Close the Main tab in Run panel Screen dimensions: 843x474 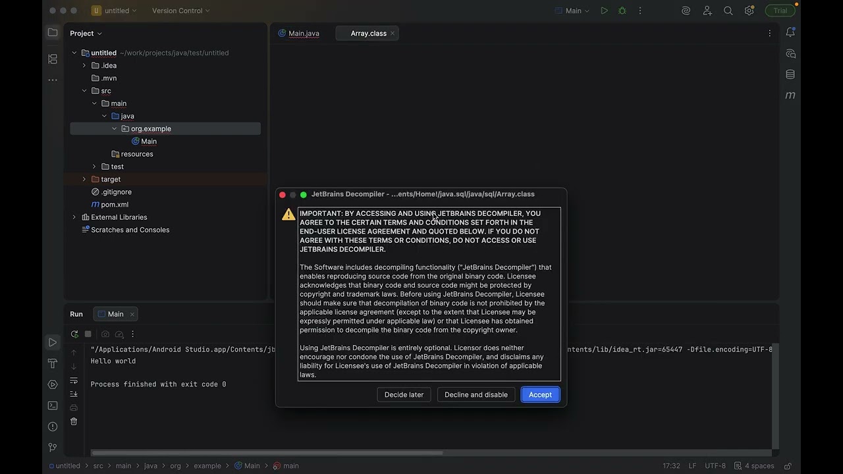click(132, 315)
